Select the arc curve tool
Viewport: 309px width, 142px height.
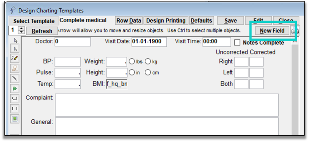(15, 99)
